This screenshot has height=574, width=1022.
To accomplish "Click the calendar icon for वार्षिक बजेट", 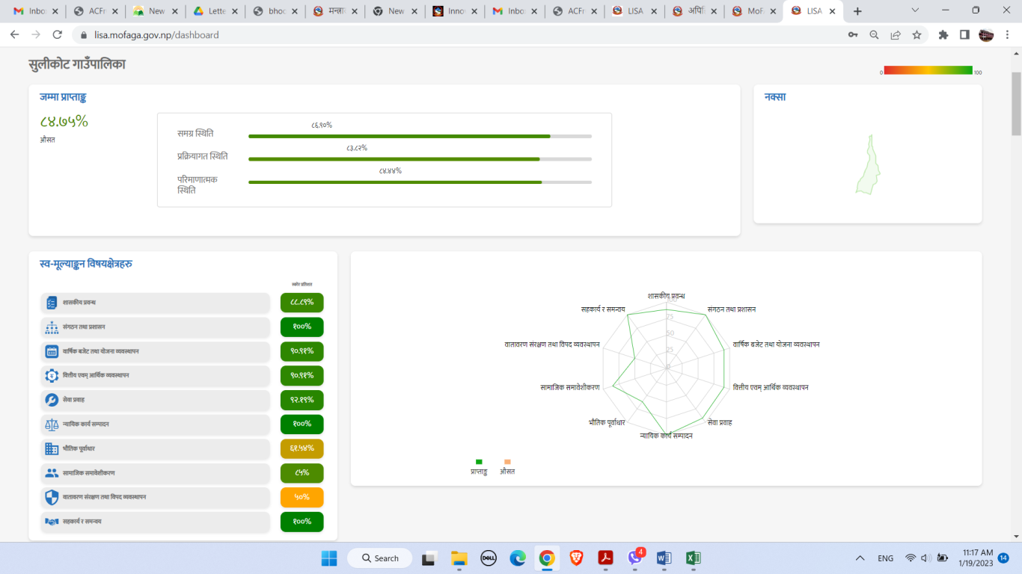I will 52,351.
